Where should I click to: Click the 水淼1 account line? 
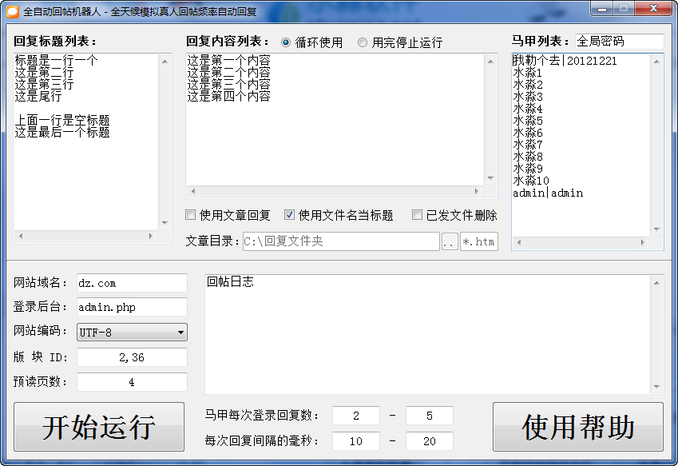click(528, 73)
